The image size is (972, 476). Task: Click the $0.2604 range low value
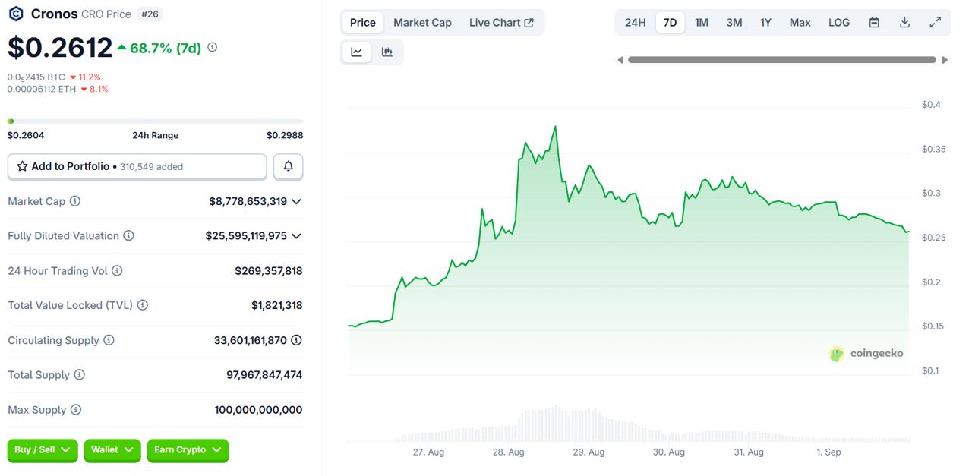coord(26,135)
